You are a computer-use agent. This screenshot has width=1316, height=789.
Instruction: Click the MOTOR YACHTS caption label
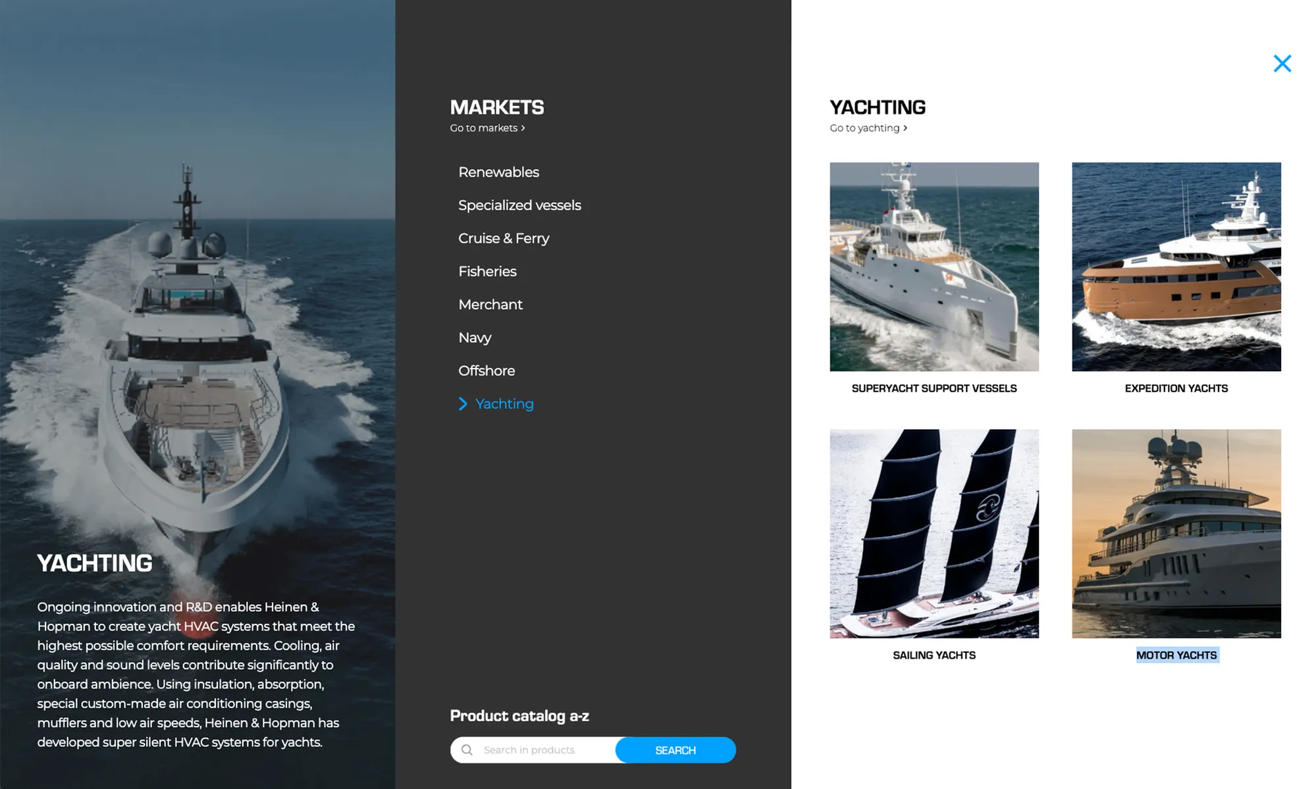[1176, 655]
